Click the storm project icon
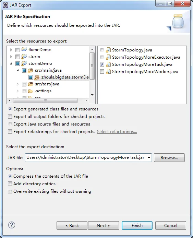This screenshot has height=238, width=193. [24, 57]
